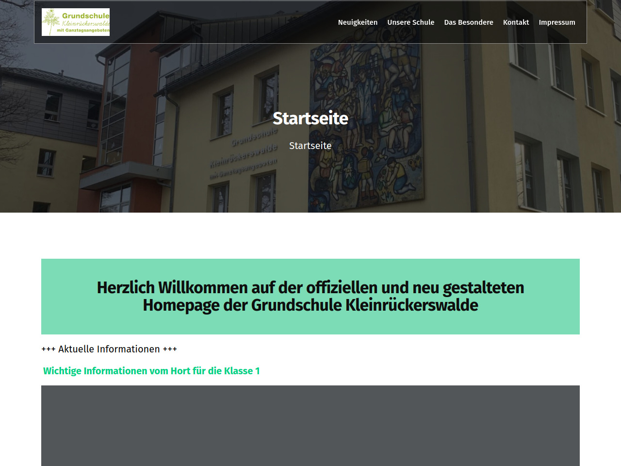Click the green "Grundschule" text in the logo

tap(85, 16)
